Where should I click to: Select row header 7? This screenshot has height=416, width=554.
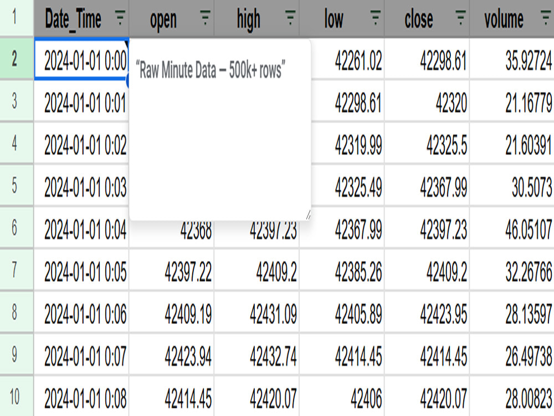pos(17,270)
